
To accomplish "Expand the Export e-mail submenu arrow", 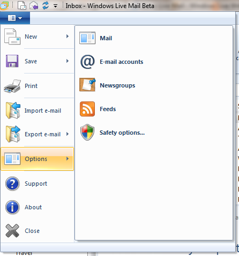I will (68, 134).
